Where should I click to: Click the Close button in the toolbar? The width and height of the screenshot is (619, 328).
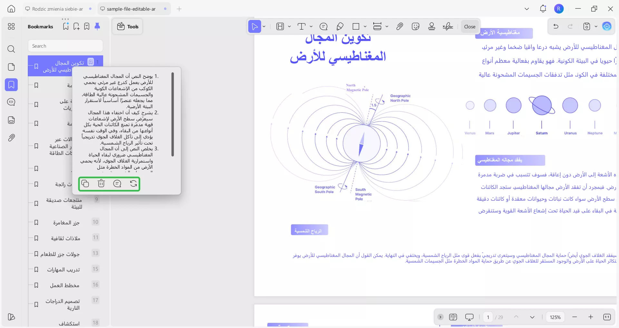(469, 26)
